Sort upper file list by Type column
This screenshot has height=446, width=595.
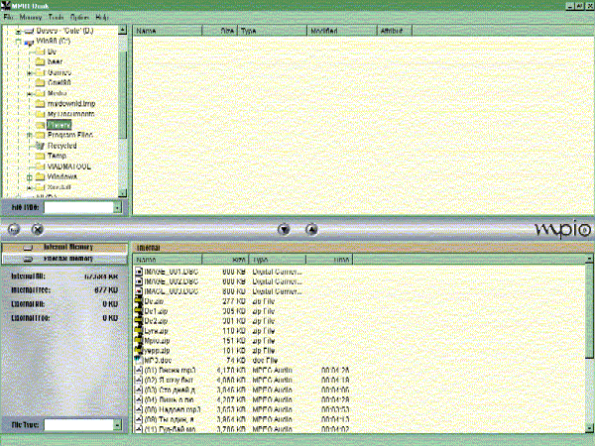pos(272,31)
